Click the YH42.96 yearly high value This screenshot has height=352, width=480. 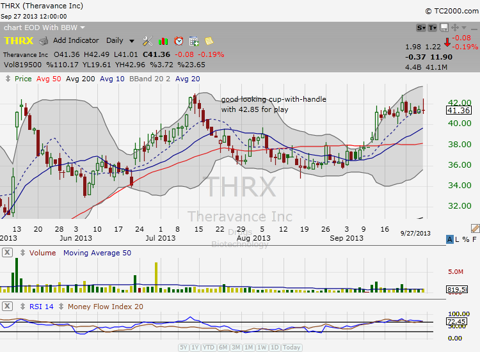click(130, 65)
